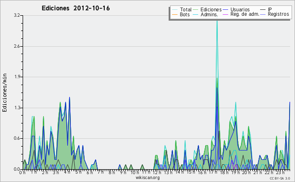
Task: Select the 'Registros' legend entry
Action: (x=278, y=14)
